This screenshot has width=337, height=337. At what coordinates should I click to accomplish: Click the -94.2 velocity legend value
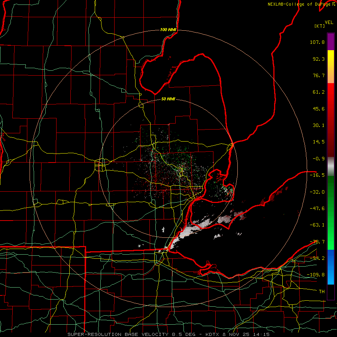click(x=317, y=258)
